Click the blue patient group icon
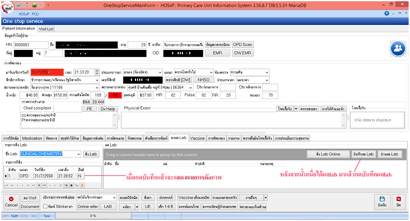The height and width of the screenshot is (221, 410). click(x=398, y=49)
